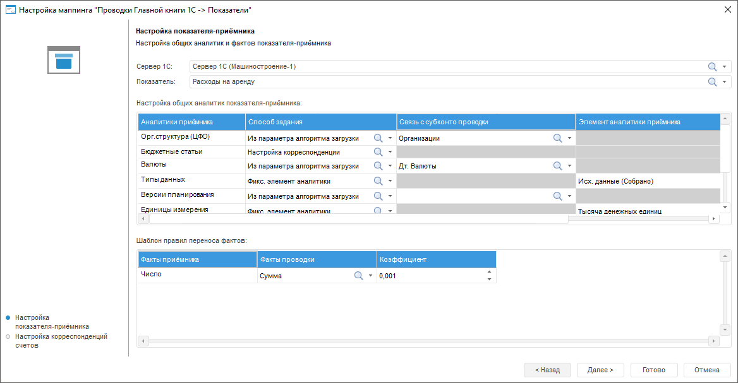Click the Готово button
This screenshot has height=383, width=738.
(x=654, y=370)
